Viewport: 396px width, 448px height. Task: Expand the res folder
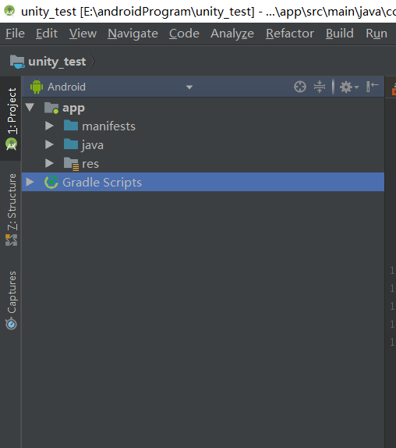tap(49, 163)
